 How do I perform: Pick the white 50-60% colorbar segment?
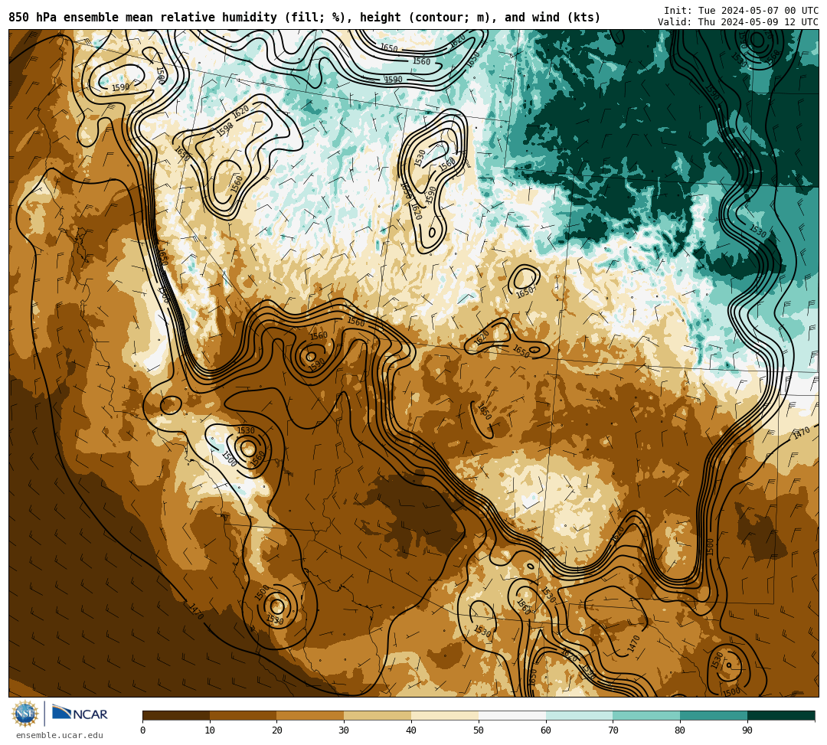pyautogui.click(x=512, y=715)
